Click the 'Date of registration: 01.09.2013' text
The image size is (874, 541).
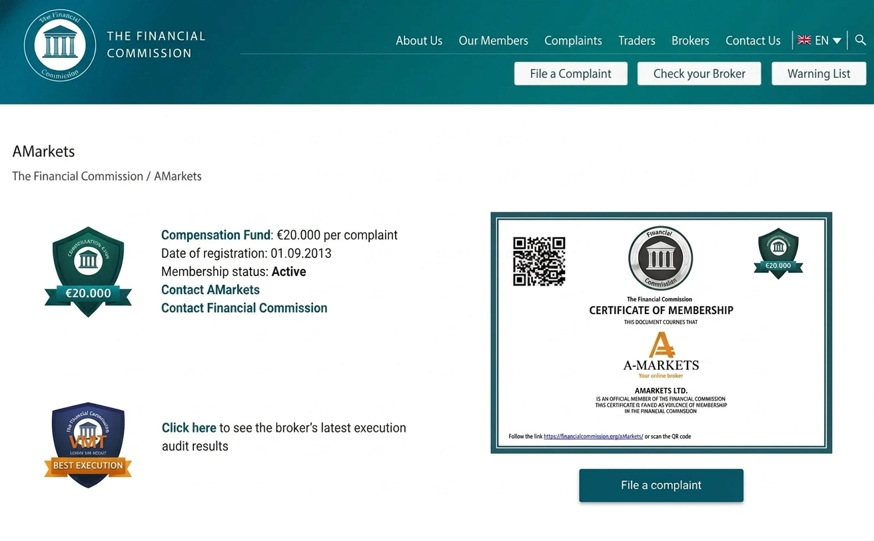coord(246,254)
